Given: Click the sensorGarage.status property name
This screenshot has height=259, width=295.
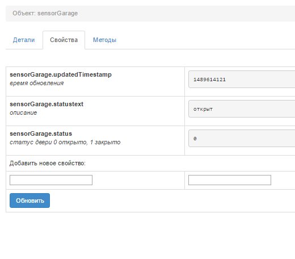Looking at the screenshot, I should [x=41, y=133].
